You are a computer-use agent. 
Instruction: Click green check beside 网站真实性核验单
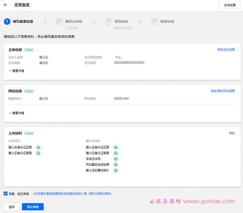115,164
